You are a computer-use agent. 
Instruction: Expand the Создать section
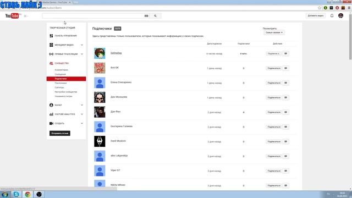pos(82,123)
